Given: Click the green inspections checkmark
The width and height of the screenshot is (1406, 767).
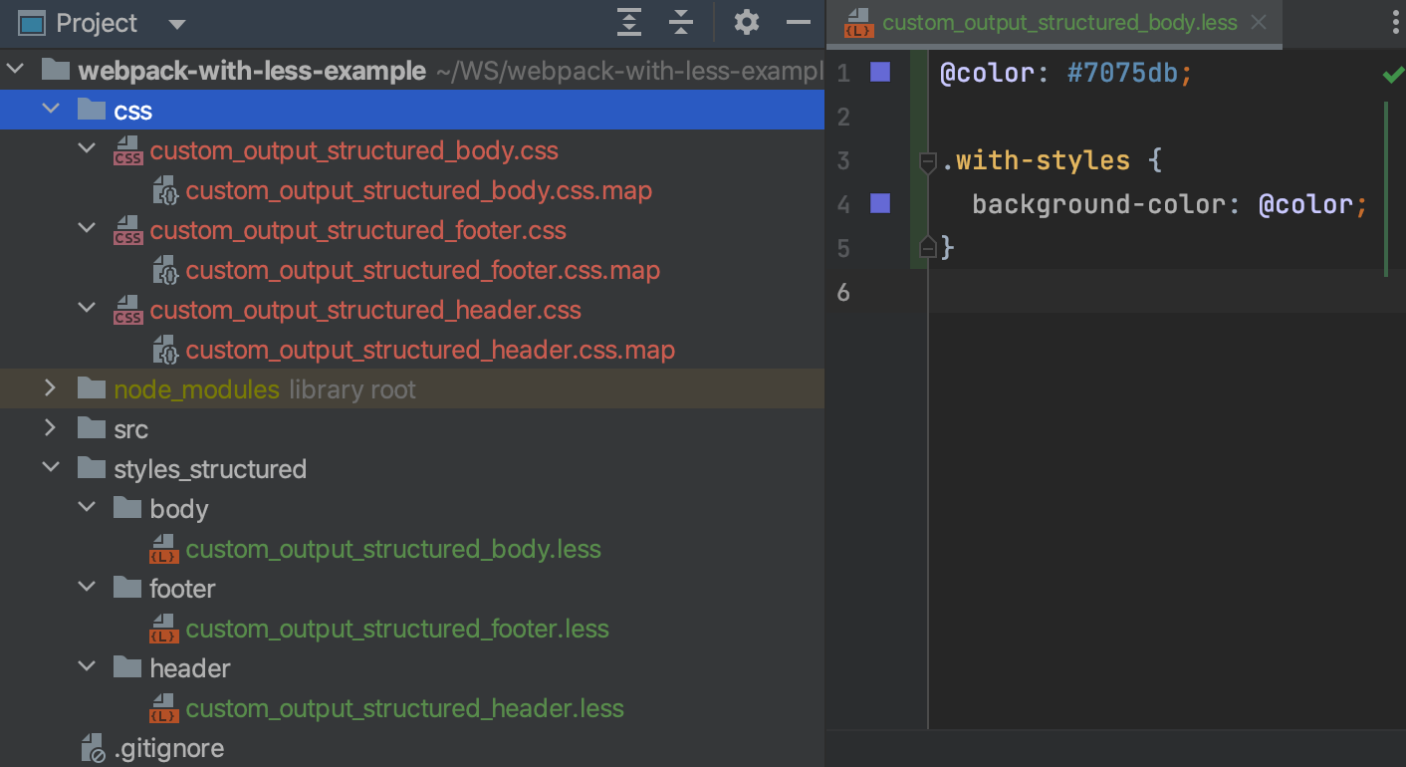Looking at the screenshot, I should (1392, 73).
